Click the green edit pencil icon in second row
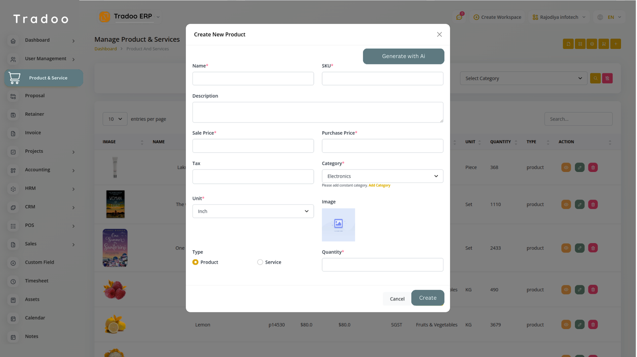 (x=579, y=204)
